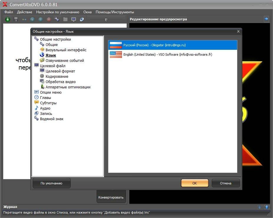
Task: Select Субтитры settings item
Action: (x=48, y=103)
